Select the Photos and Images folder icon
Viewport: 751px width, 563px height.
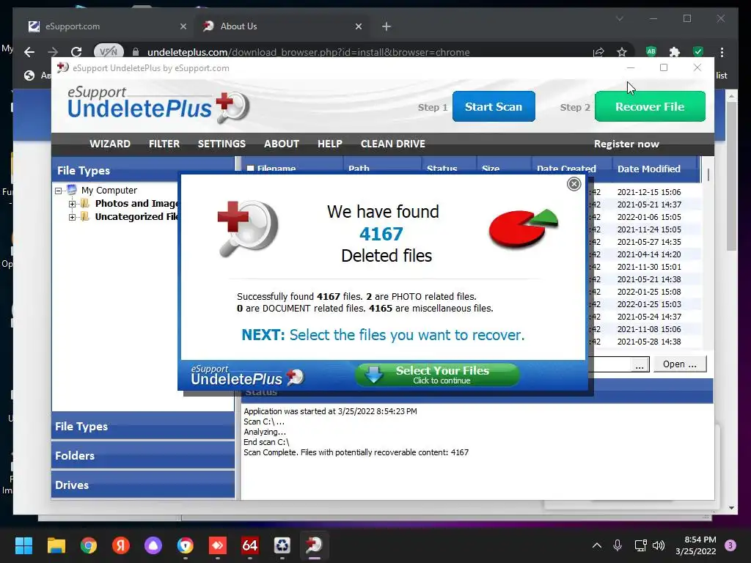tap(85, 204)
